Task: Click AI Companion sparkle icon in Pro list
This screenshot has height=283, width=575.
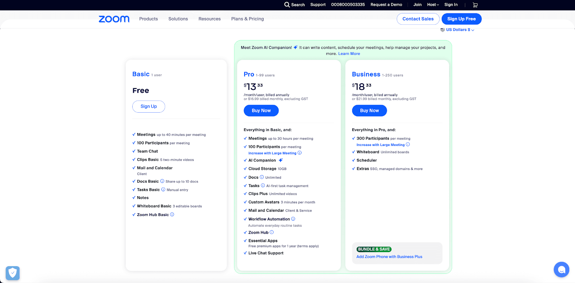Action: point(281,160)
